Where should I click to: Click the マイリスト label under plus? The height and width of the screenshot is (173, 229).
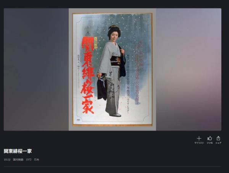pos(199,143)
